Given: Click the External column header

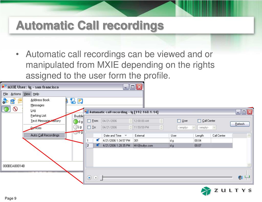Looking at the screenshot, I should [151, 135].
